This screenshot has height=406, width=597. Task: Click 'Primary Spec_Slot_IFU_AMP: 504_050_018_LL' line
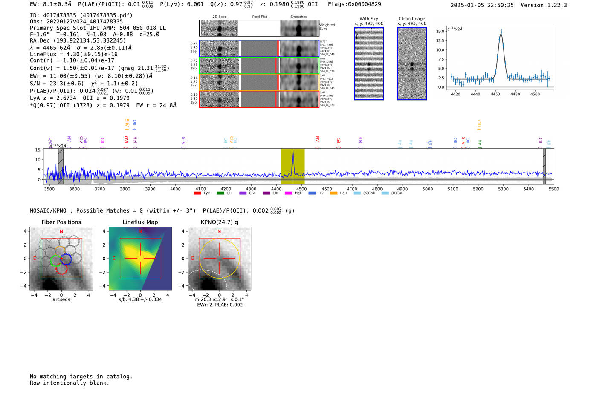[x=98, y=28]
